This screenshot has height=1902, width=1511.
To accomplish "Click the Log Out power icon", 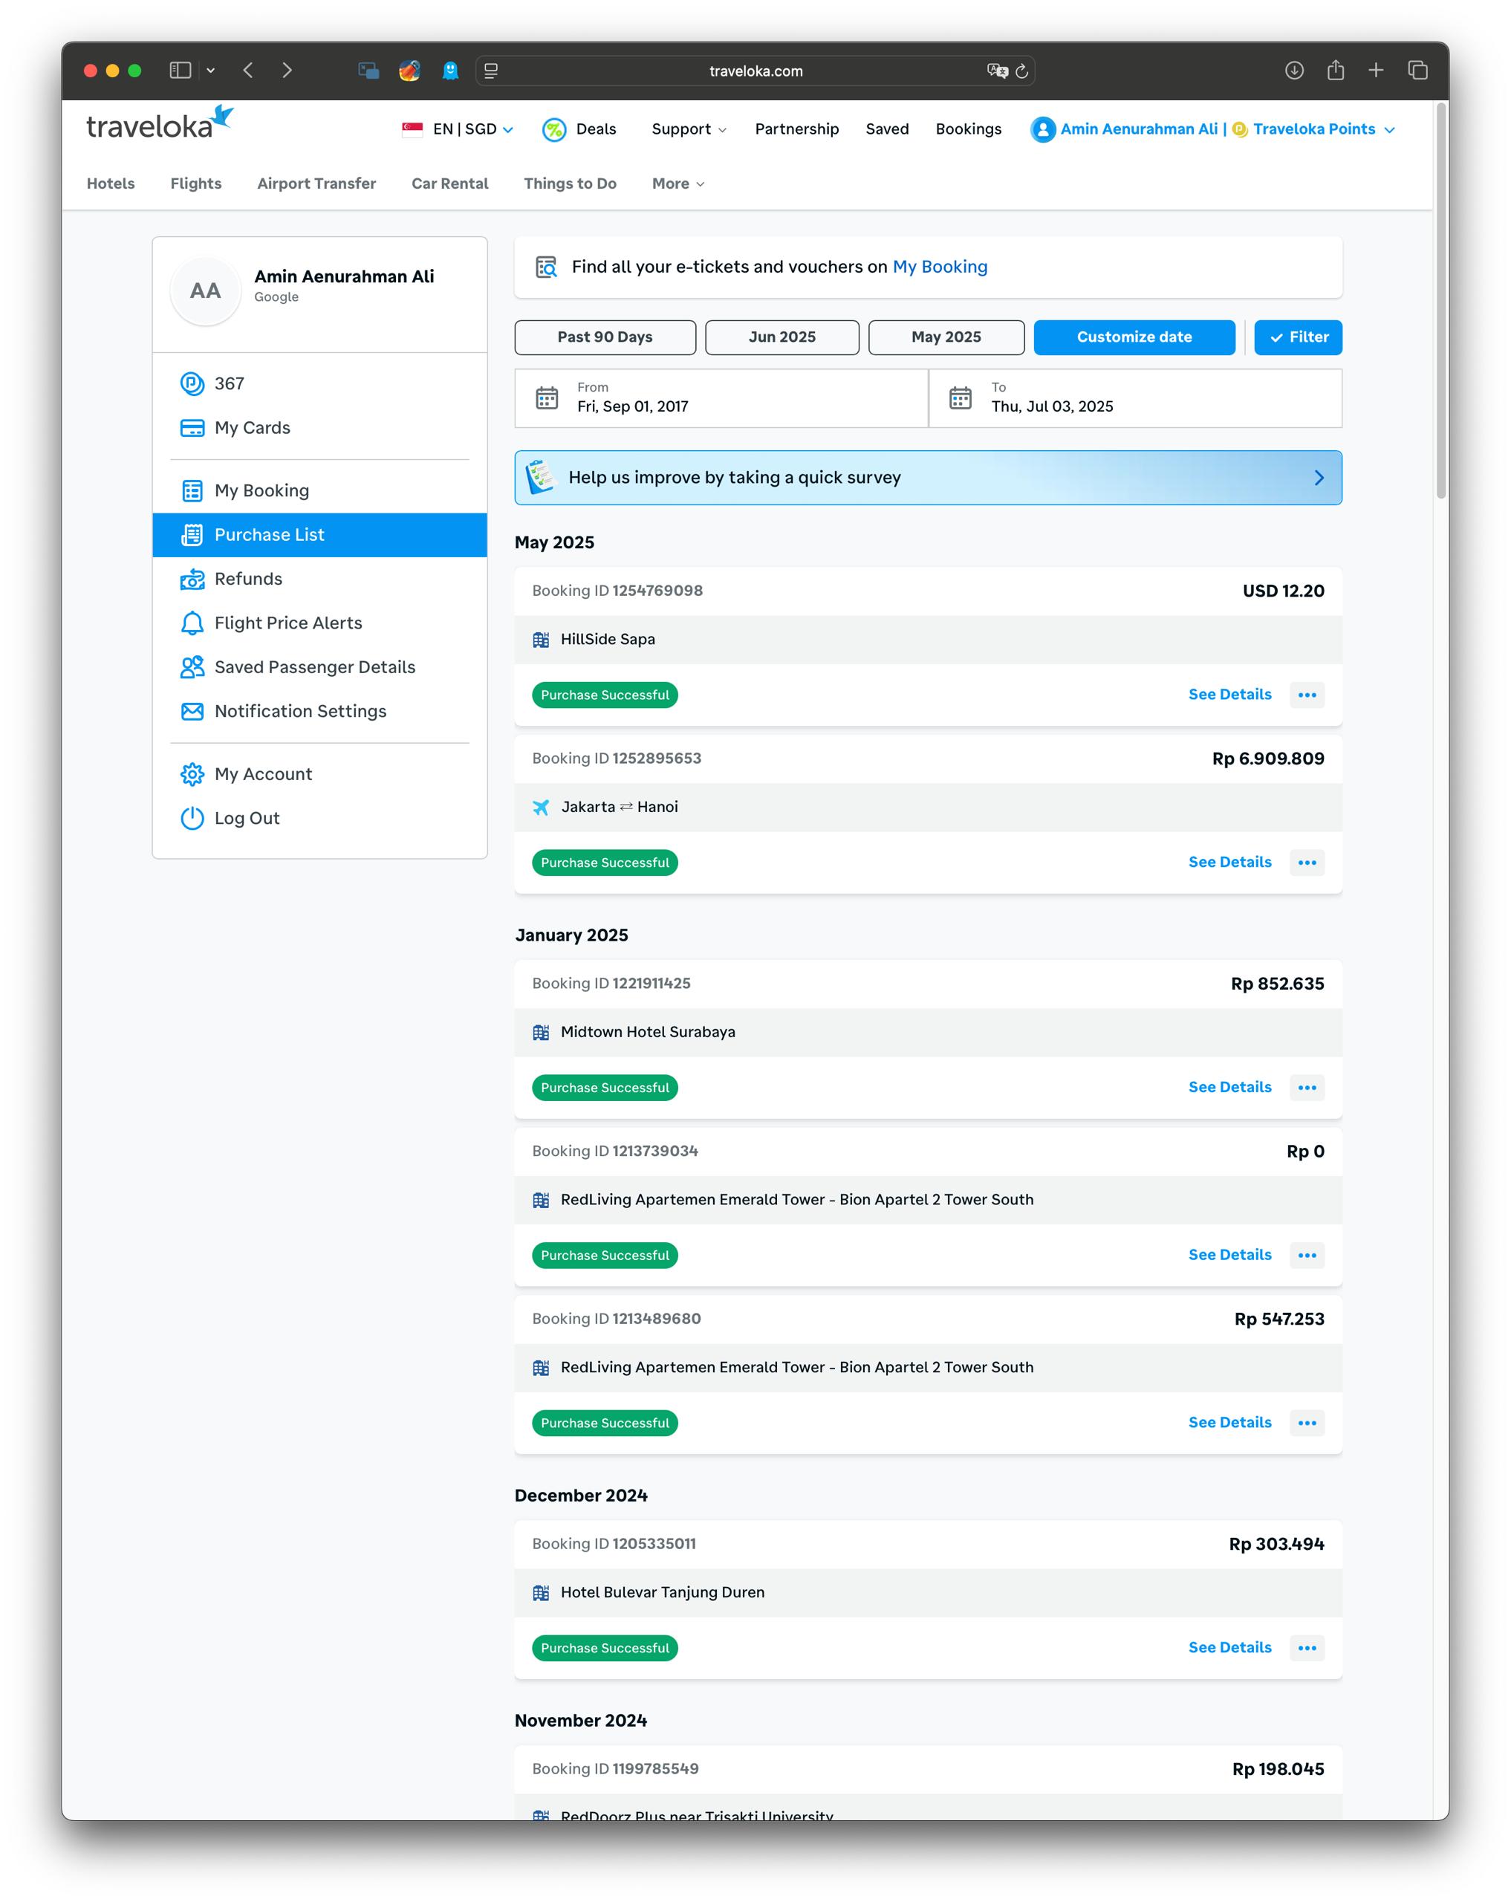I will 192,818.
